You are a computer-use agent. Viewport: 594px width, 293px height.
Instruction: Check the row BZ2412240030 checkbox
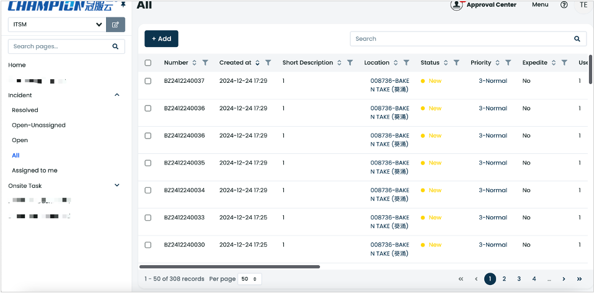[148, 245]
